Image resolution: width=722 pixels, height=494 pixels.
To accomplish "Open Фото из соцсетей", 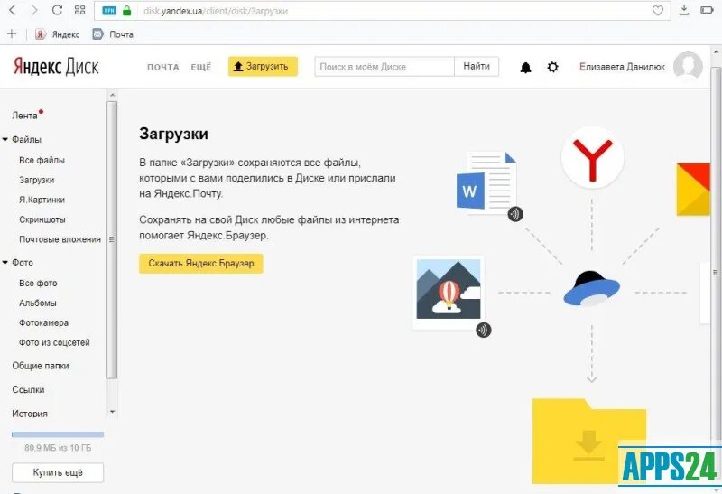I will click(54, 343).
